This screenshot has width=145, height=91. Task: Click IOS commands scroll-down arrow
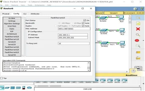(x=88, y=70)
